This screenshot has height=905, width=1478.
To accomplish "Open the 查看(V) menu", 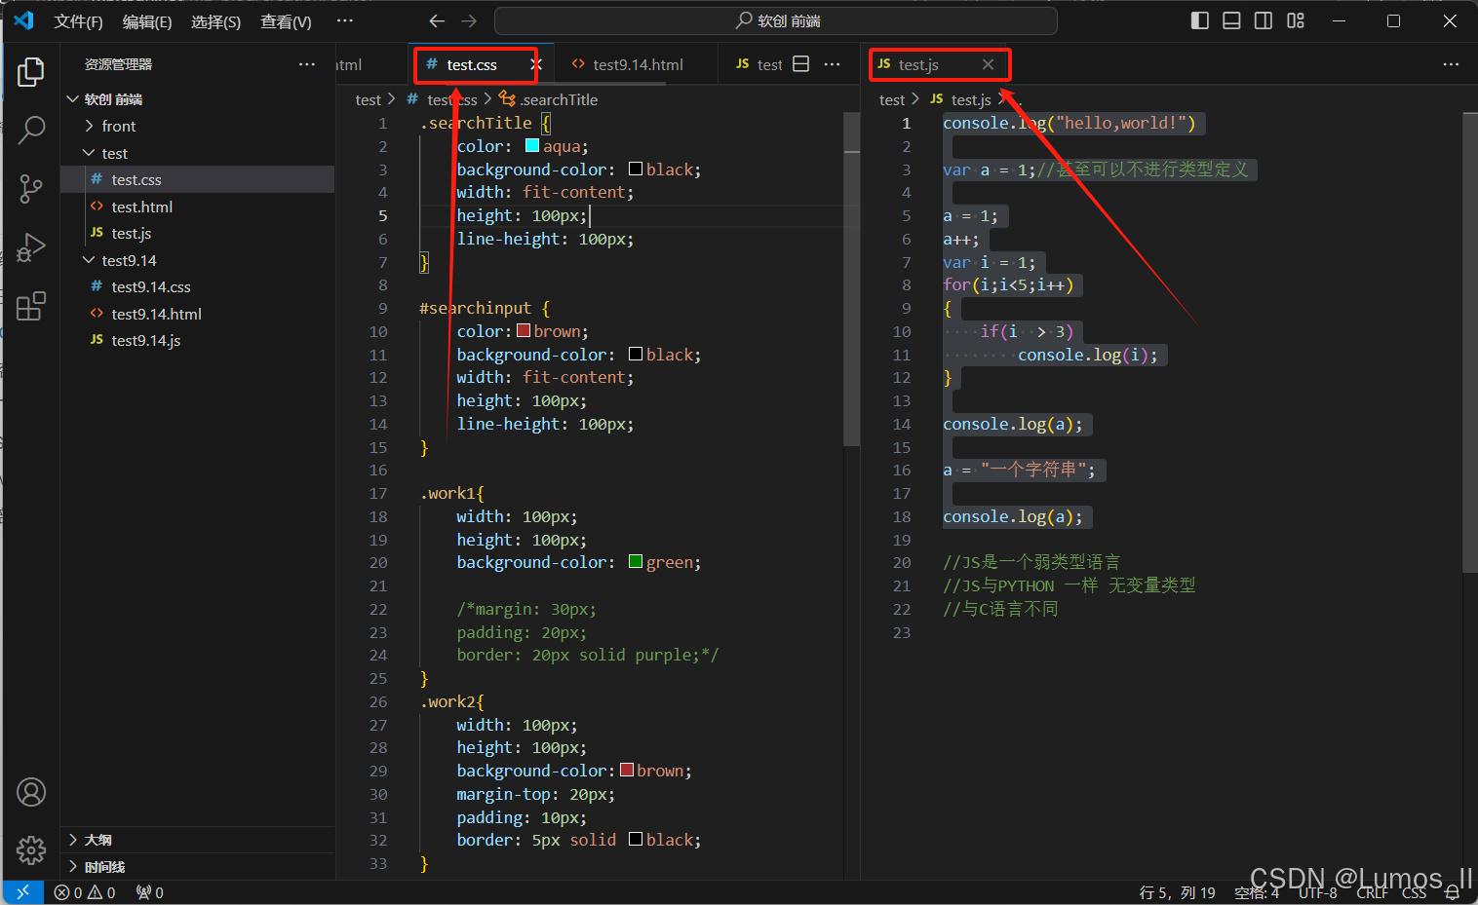I will coord(286,21).
